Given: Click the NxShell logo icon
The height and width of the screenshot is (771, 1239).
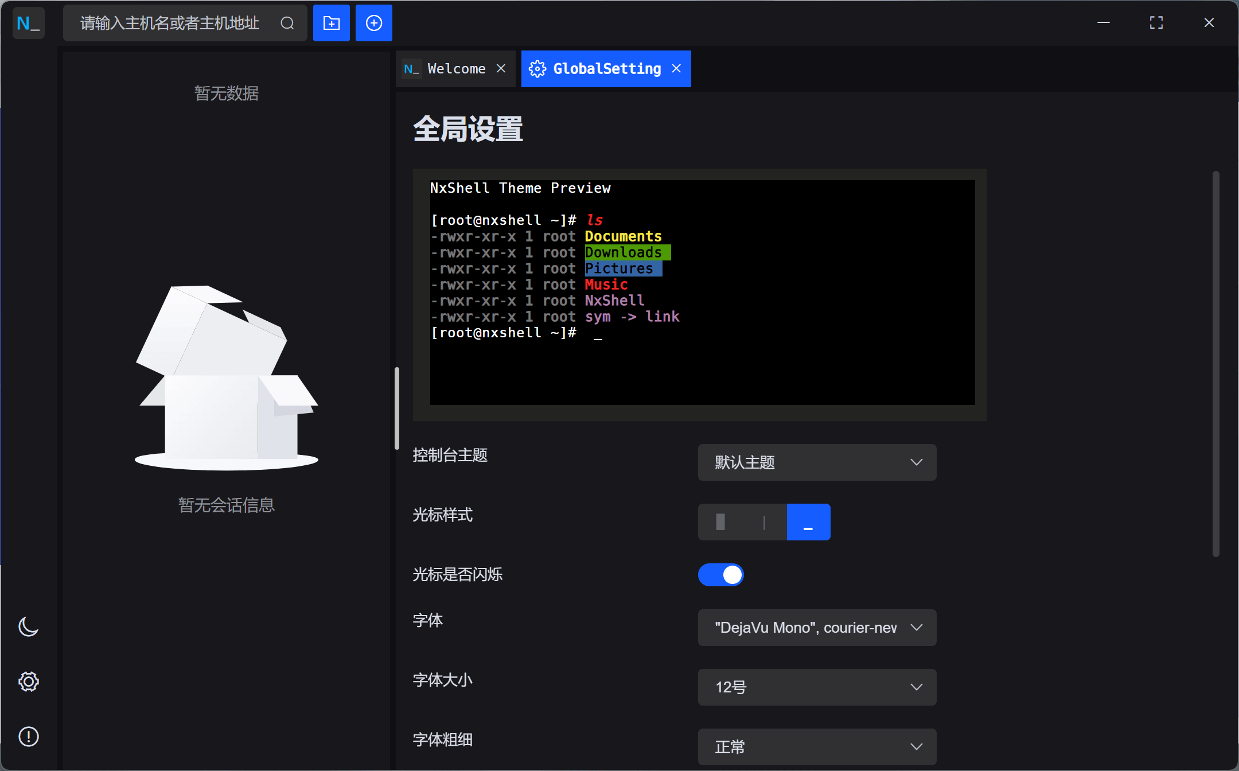Looking at the screenshot, I should [x=28, y=23].
